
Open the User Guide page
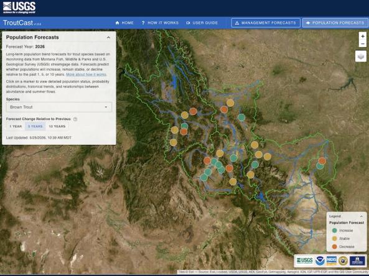pos(202,23)
